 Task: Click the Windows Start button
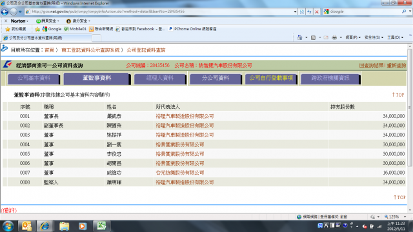[8, 226]
